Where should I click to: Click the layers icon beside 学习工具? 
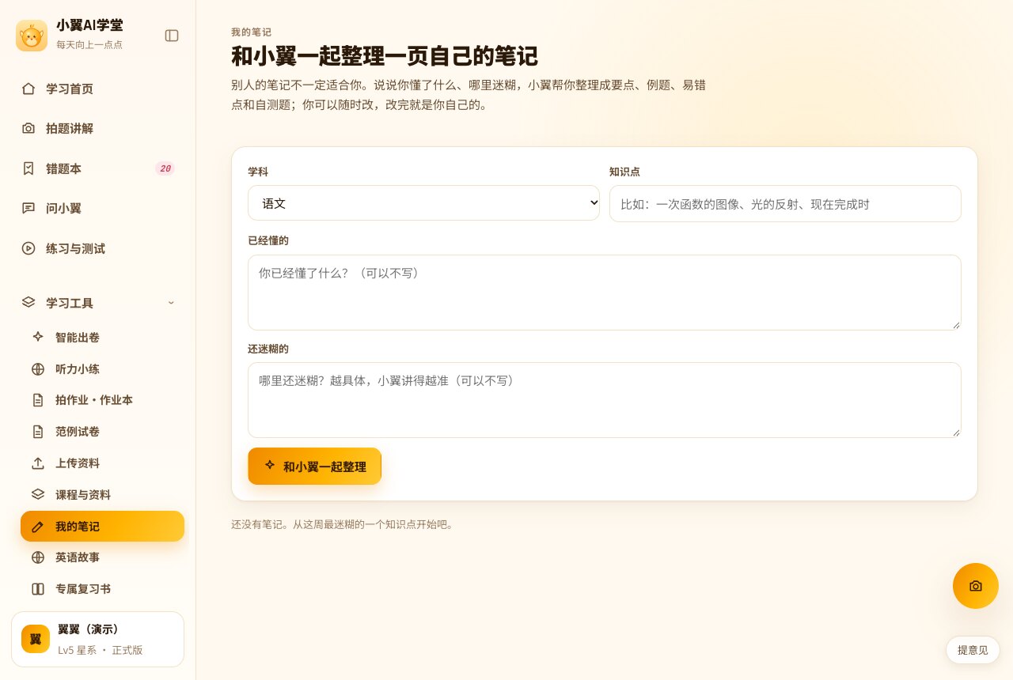28,303
